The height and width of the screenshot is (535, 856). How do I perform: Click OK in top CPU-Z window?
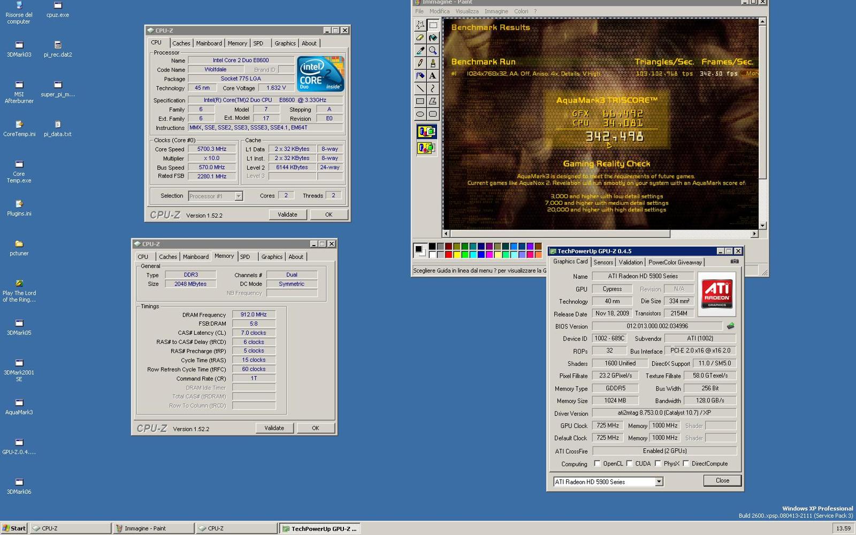pos(328,215)
